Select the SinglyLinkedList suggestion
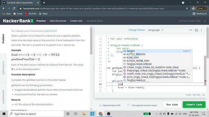The image size is (209, 117). pos(157,80)
